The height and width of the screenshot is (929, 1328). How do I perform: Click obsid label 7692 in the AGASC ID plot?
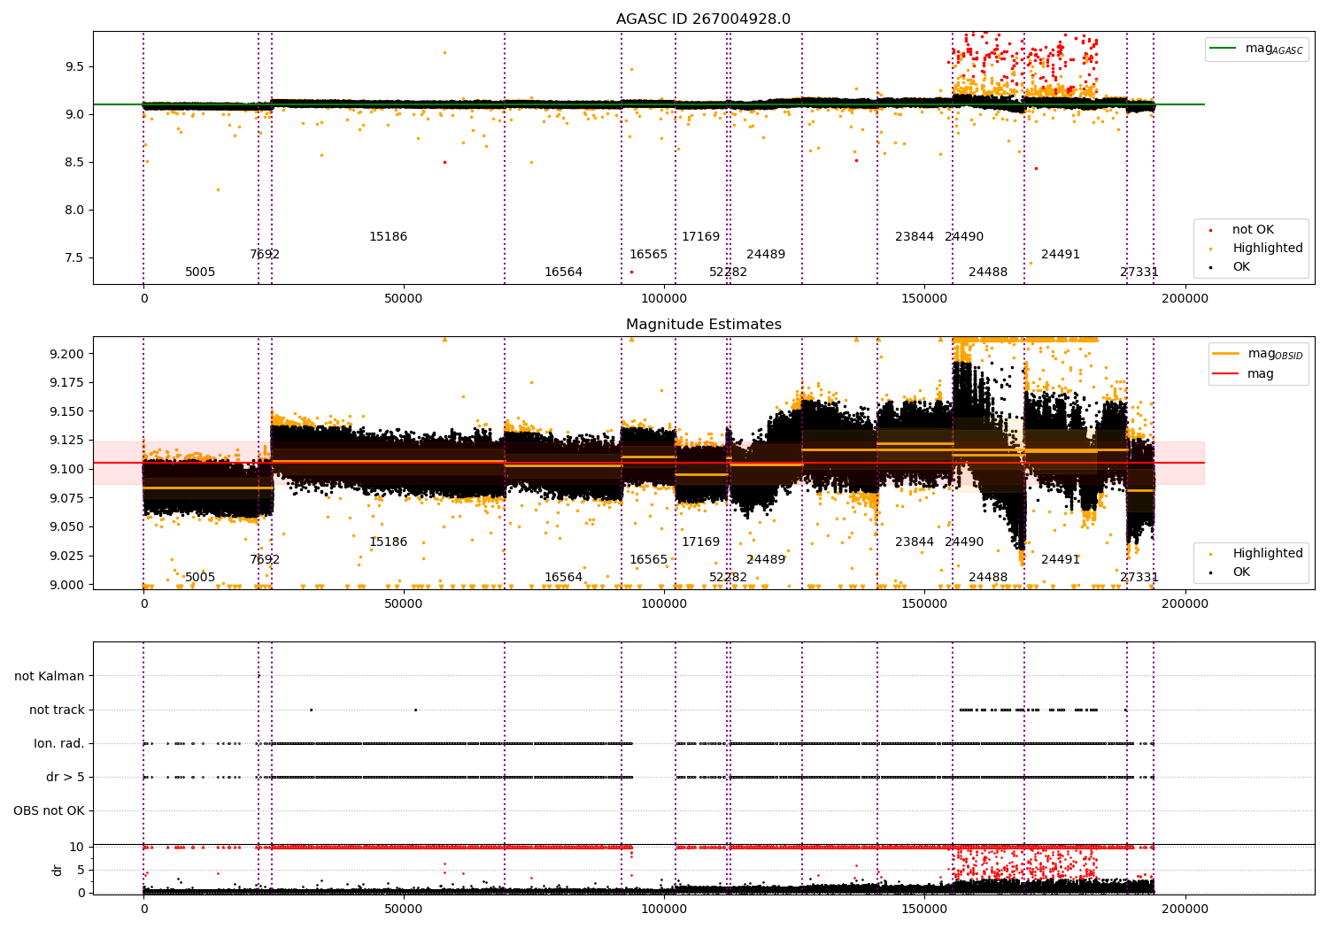265,255
